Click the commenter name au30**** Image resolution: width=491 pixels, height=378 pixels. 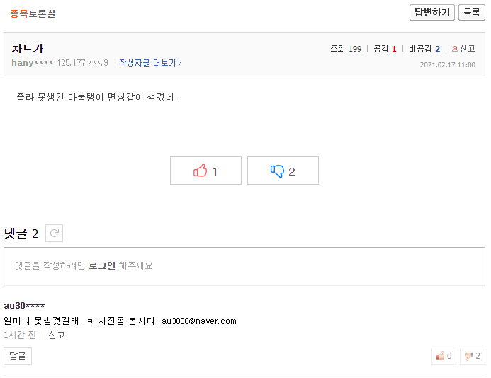[x=24, y=306]
